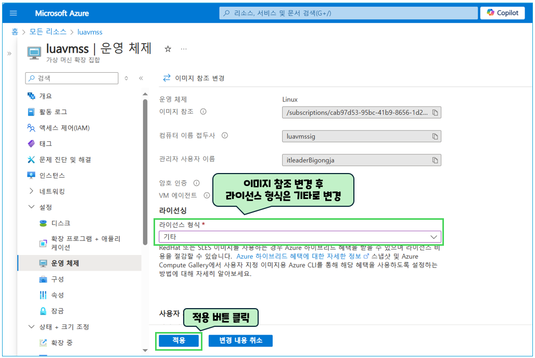
Task: Click sidebar scrollbar up arrow
Action: (x=145, y=94)
